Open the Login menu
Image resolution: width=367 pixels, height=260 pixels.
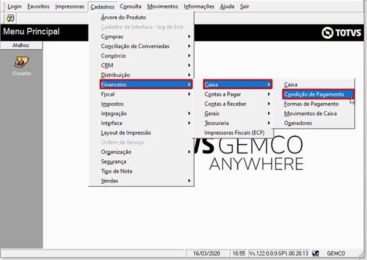pyautogui.click(x=14, y=6)
